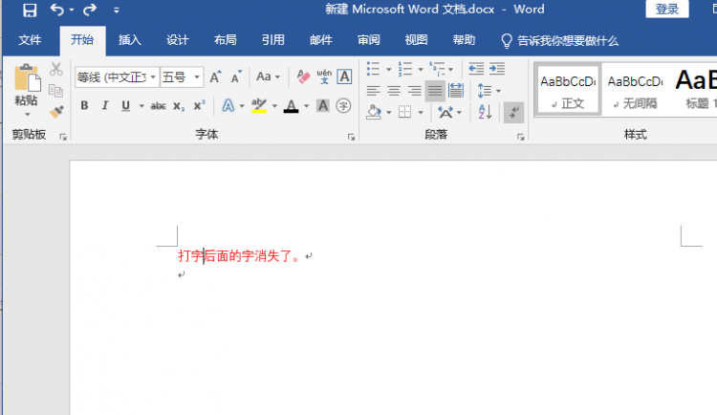Open the 字体 dialog launcher
The height and width of the screenshot is (415, 717).
351,137
